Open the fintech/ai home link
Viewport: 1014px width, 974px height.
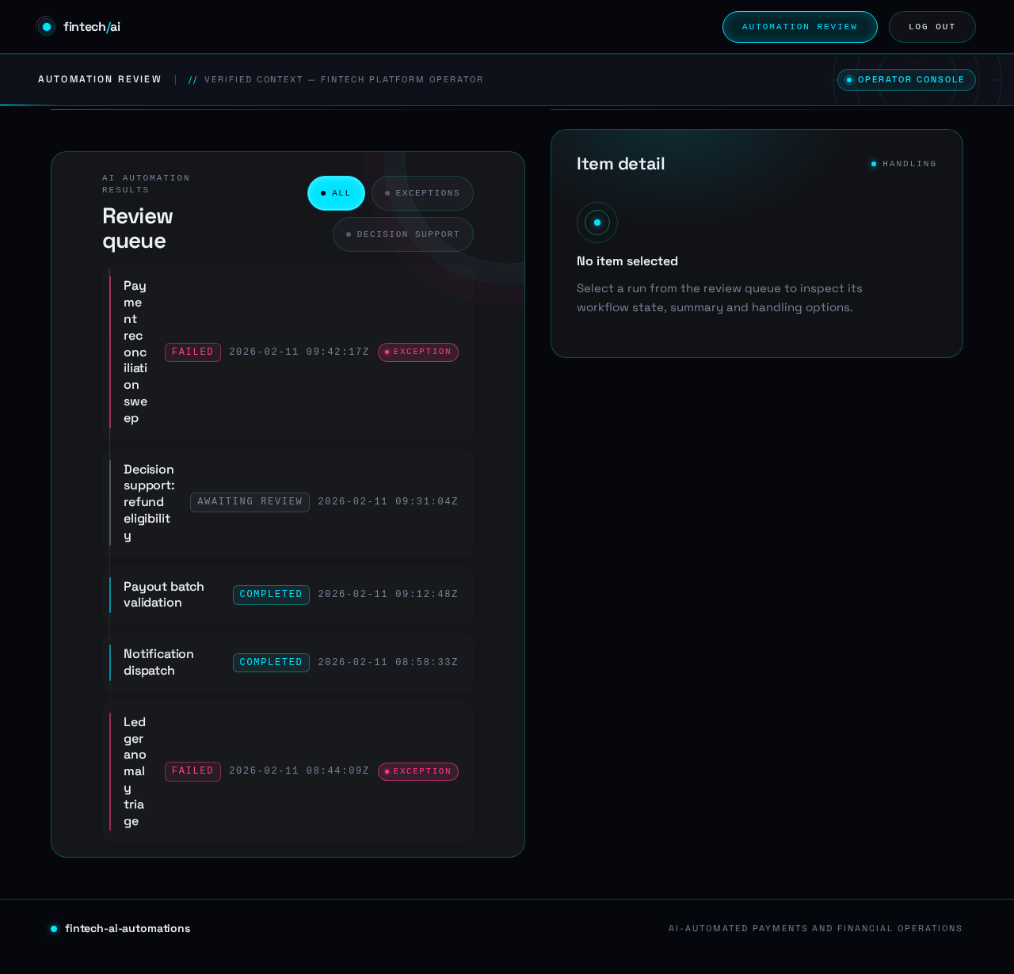tap(78, 27)
